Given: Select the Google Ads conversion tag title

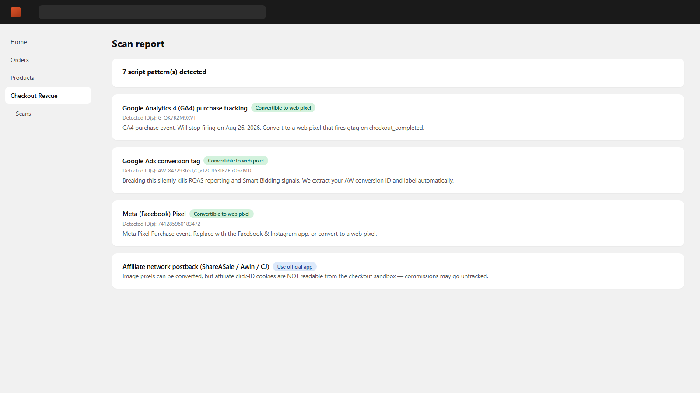Looking at the screenshot, I should tap(161, 161).
